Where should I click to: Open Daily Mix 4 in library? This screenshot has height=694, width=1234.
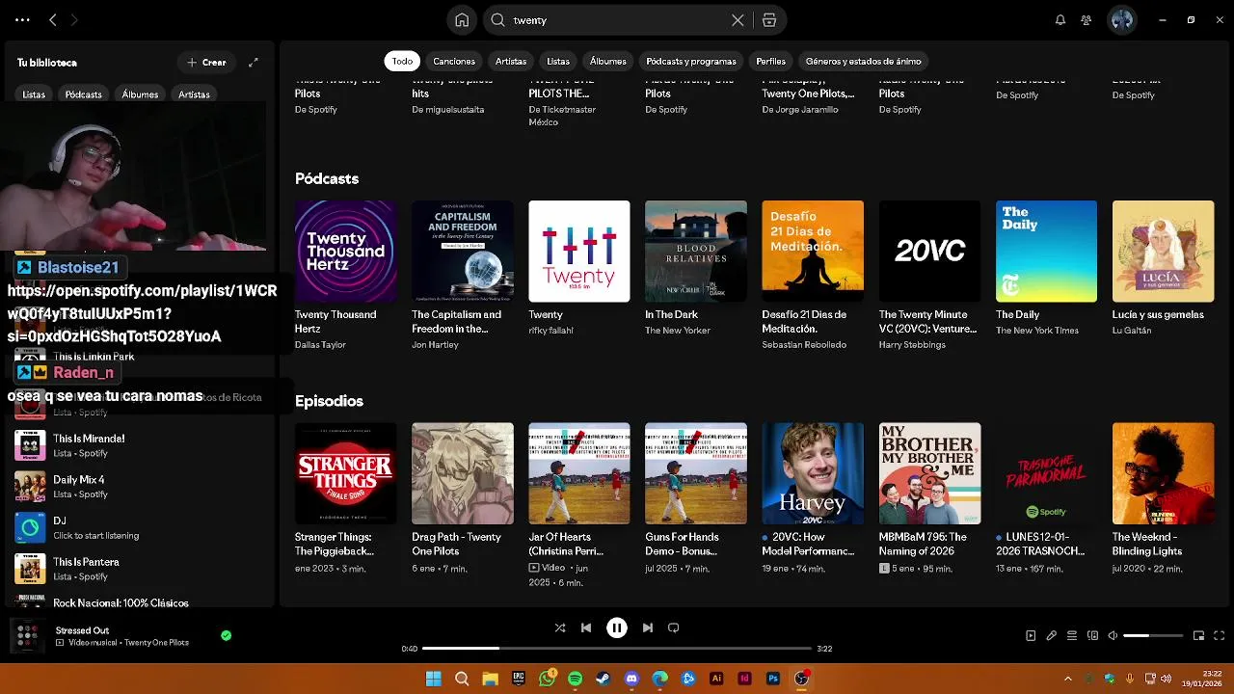[140, 487]
